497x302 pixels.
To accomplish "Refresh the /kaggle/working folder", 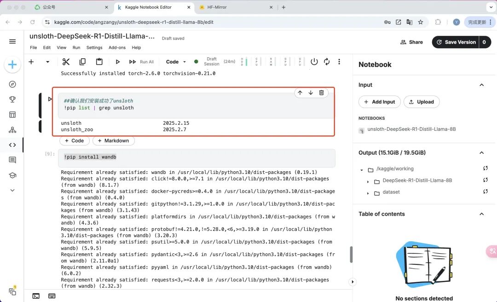I will click(x=485, y=168).
